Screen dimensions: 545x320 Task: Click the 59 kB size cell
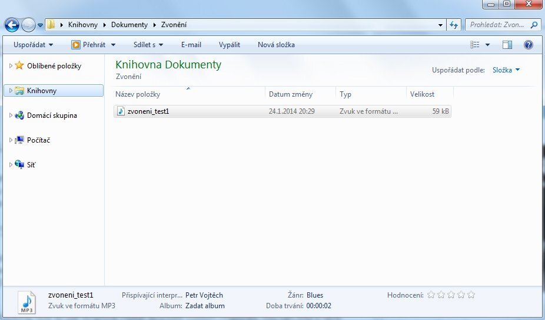(x=441, y=111)
